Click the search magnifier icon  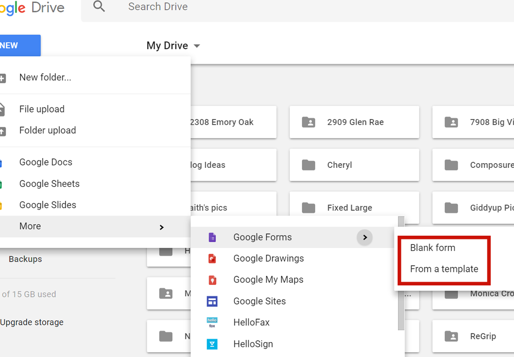pos(99,6)
